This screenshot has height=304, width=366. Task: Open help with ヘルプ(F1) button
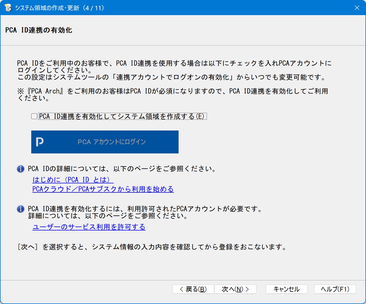point(335,289)
